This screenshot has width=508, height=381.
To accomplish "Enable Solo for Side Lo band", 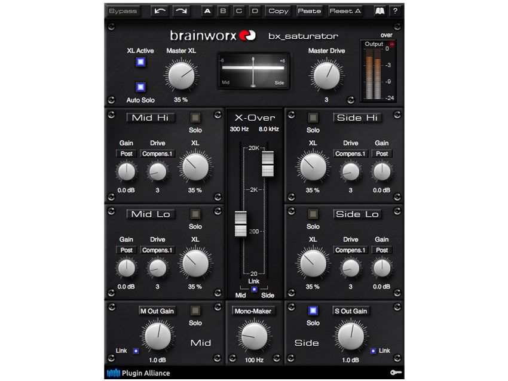I will tap(313, 214).
